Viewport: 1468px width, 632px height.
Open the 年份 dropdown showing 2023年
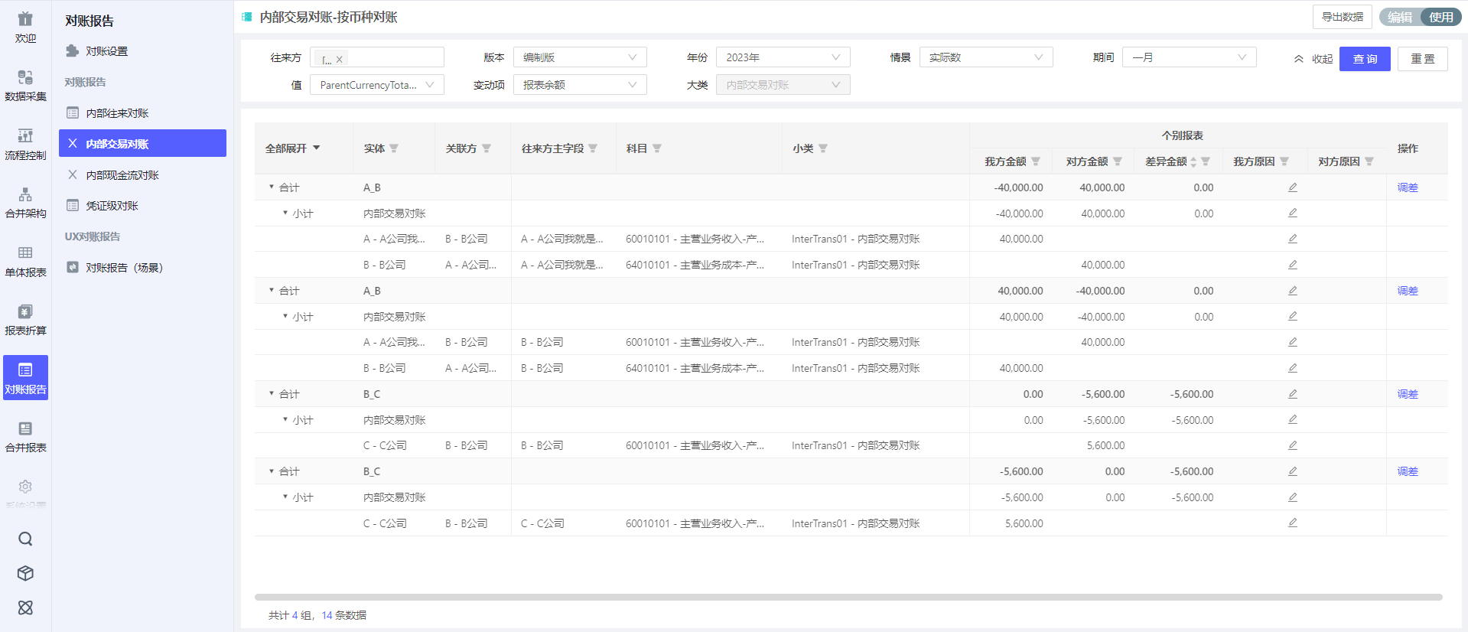(782, 57)
